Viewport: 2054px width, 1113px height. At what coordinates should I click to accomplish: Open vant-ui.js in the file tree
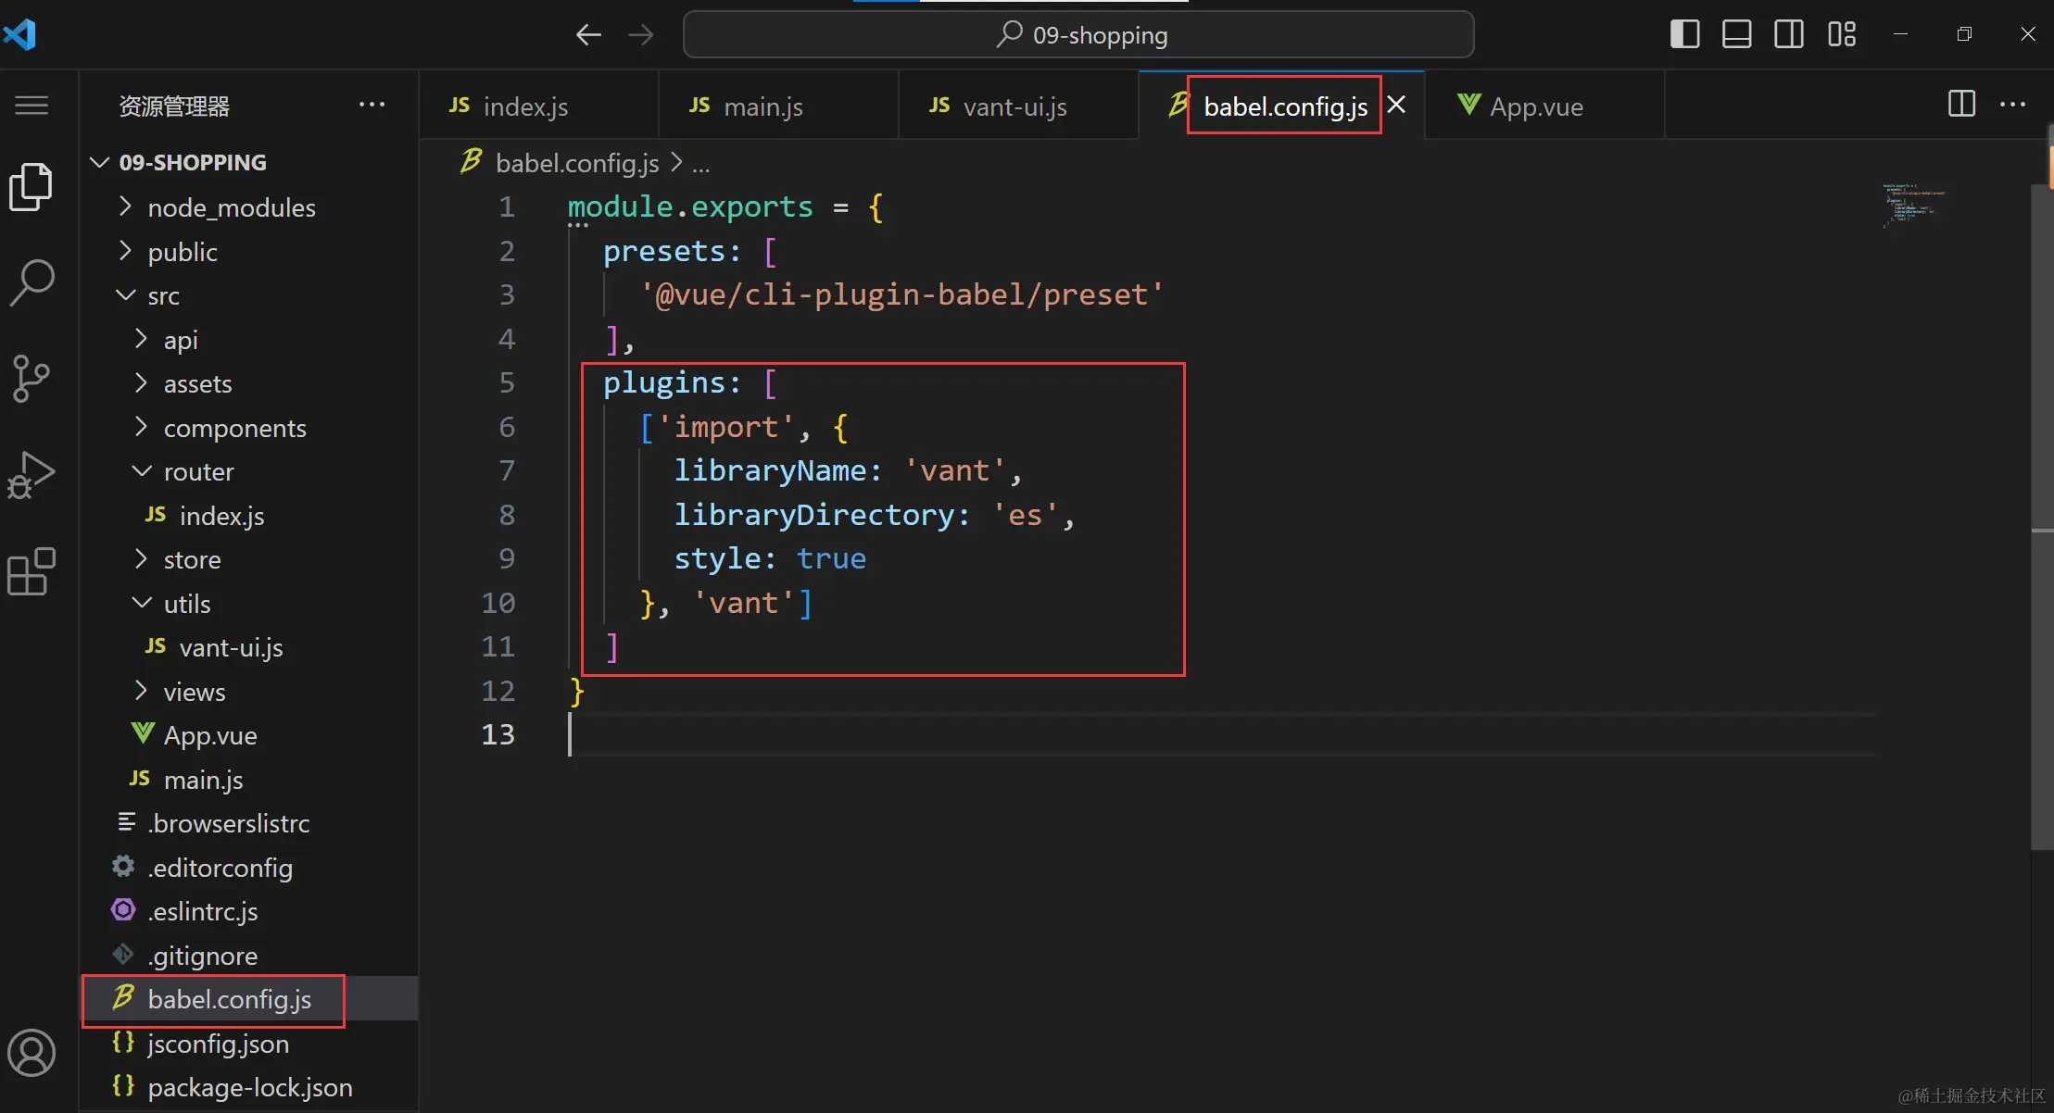pyautogui.click(x=249, y=647)
